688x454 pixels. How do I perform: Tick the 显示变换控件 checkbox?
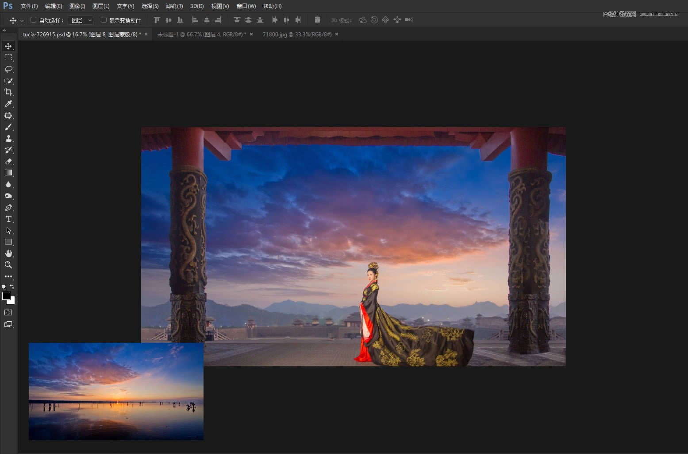(x=104, y=20)
